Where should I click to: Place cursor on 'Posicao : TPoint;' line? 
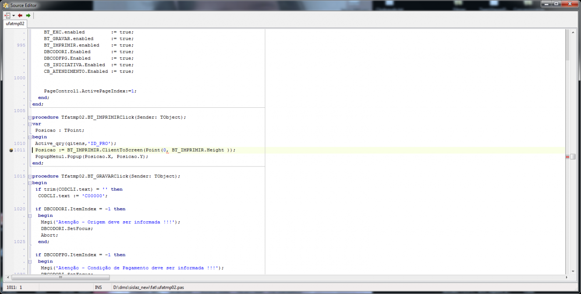click(x=60, y=130)
